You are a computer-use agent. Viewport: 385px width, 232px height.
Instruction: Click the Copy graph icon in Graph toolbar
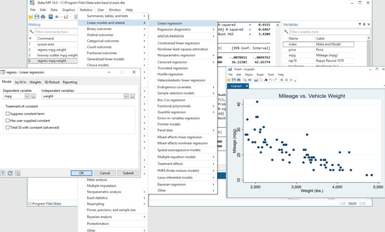pyautogui.click(x=245, y=80)
